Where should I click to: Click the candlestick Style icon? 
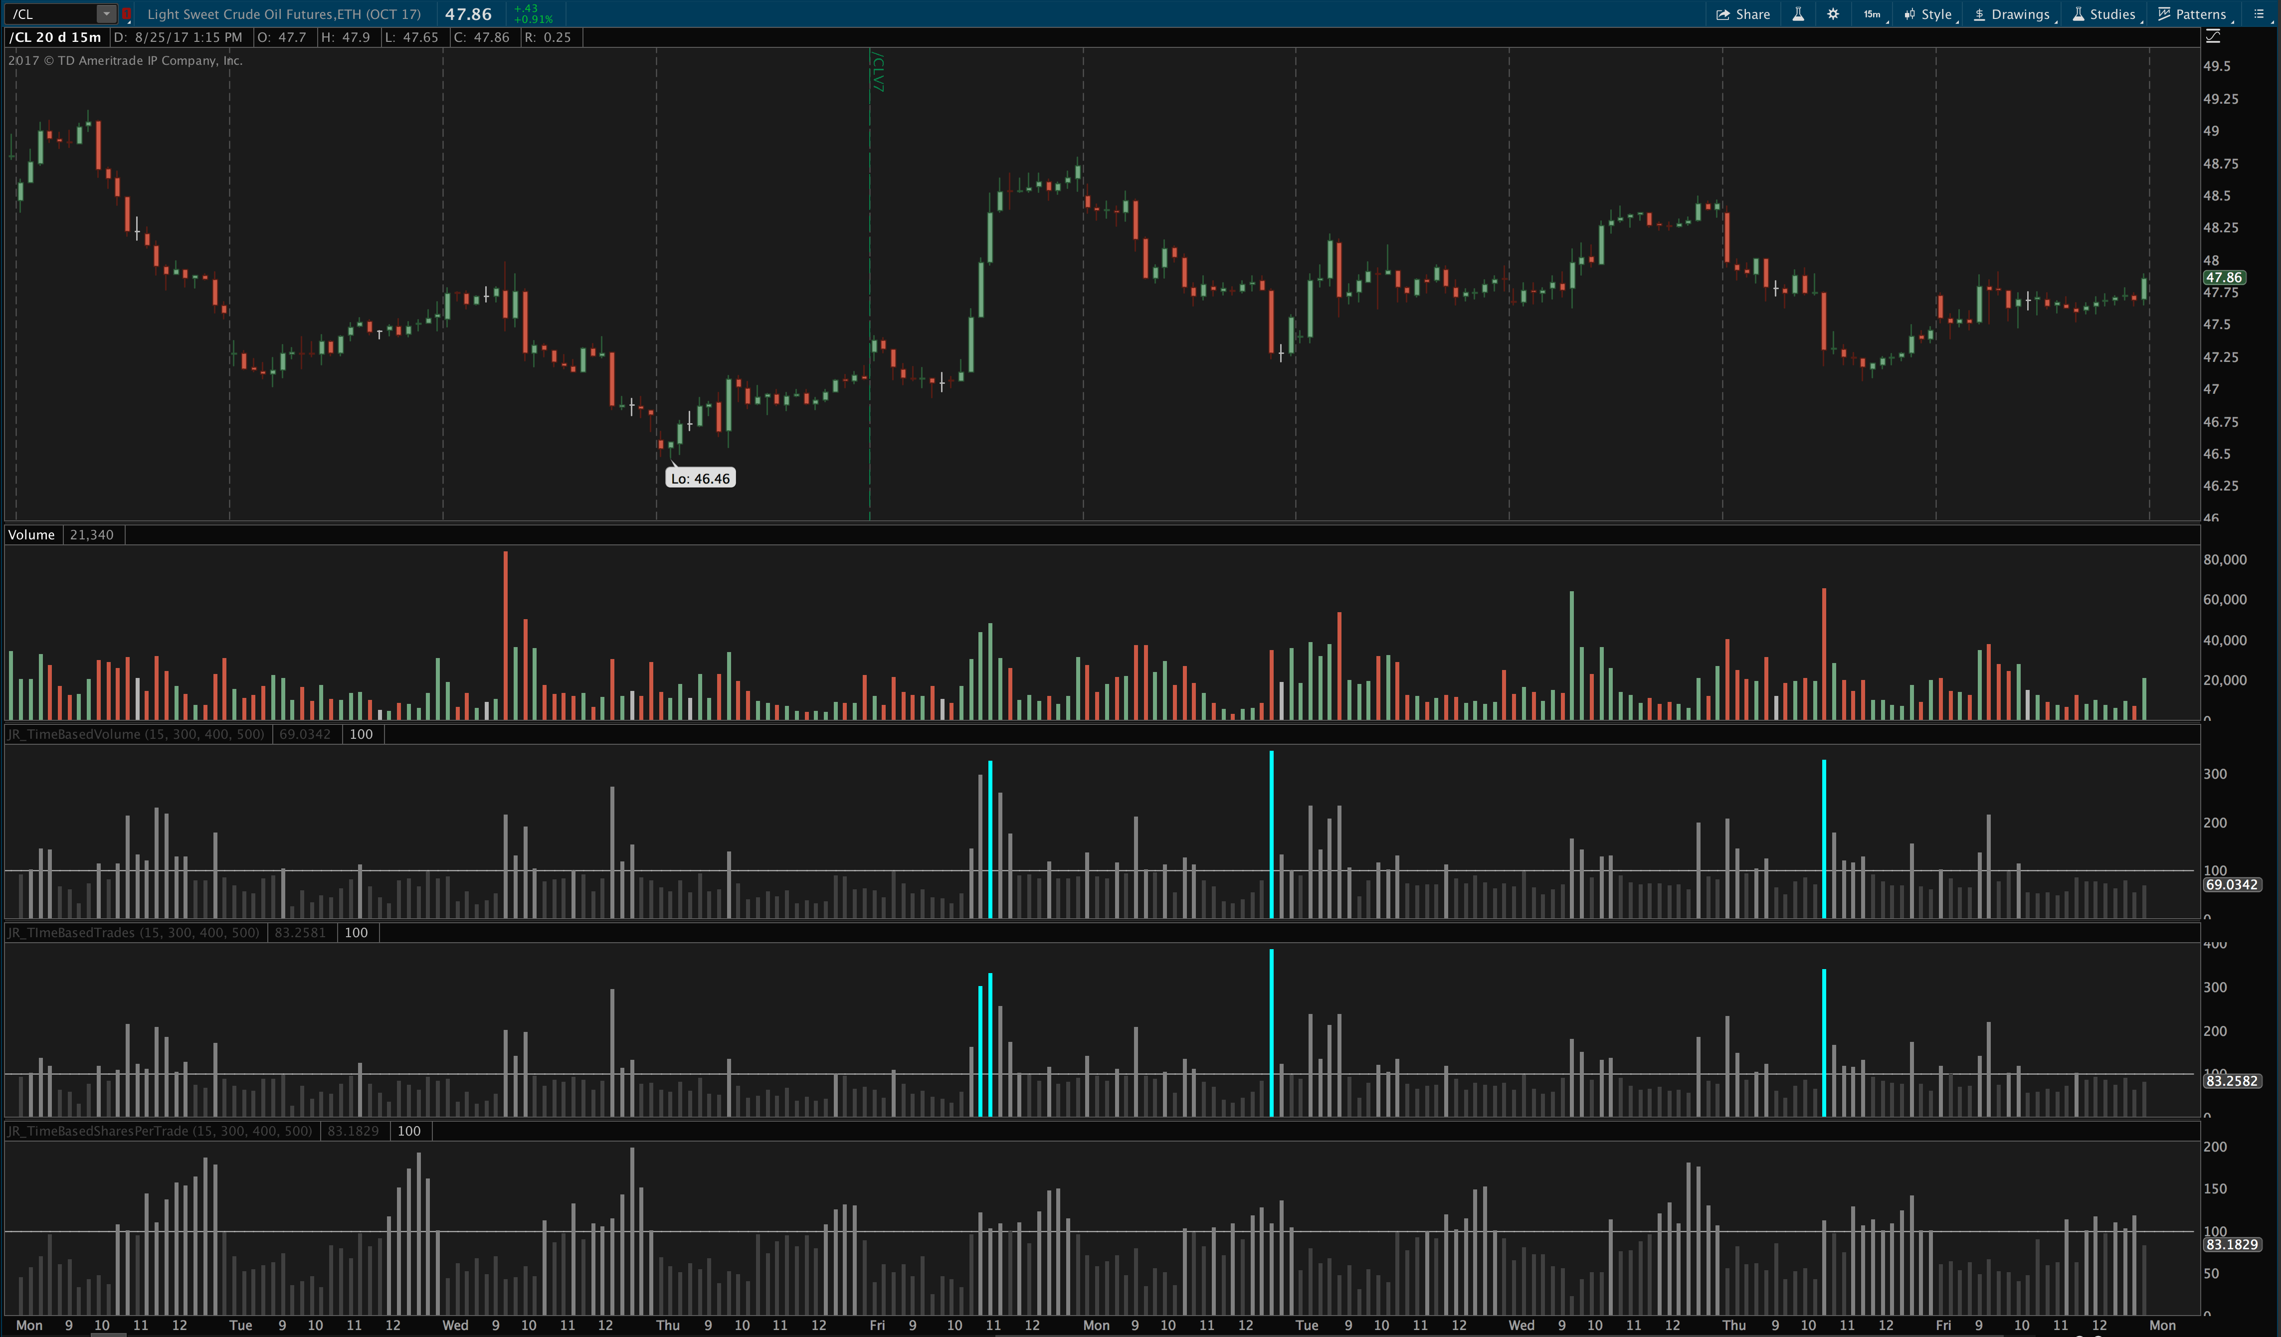coord(1909,13)
